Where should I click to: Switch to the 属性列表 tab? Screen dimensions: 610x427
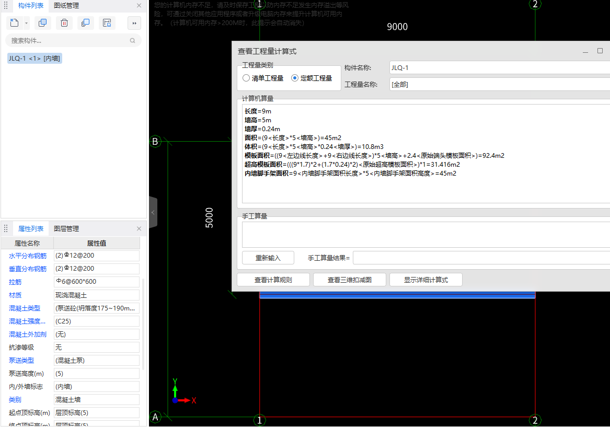coord(31,229)
